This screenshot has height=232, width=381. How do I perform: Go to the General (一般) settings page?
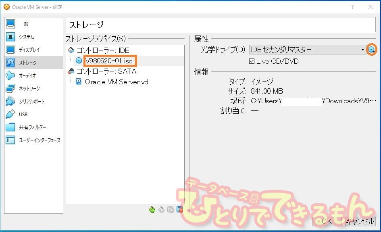pos(24,24)
